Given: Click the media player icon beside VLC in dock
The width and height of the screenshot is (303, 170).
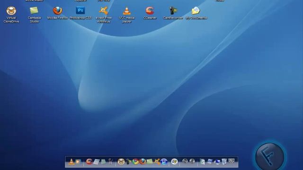Looking at the screenshot, I should 78,161.
